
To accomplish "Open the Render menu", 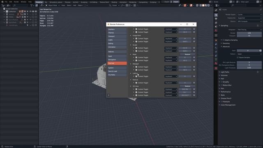I will click(16, 2).
